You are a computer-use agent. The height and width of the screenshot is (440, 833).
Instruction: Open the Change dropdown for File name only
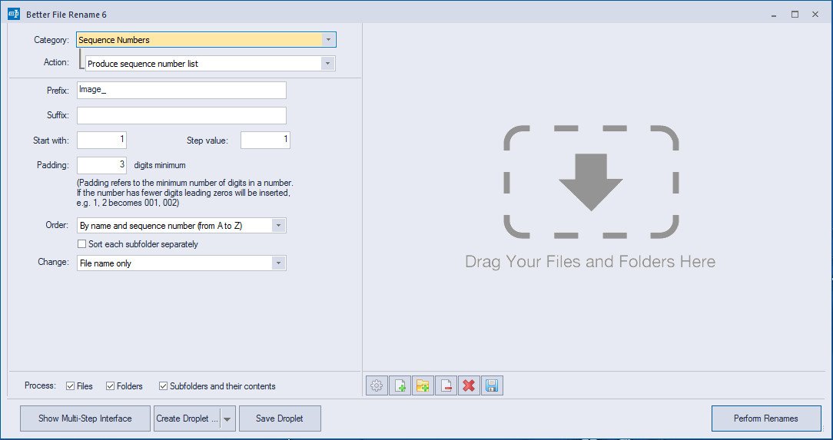pyautogui.click(x=279, y=263)
